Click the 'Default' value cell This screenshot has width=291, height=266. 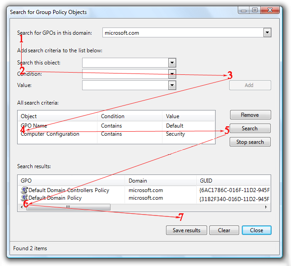175,126
